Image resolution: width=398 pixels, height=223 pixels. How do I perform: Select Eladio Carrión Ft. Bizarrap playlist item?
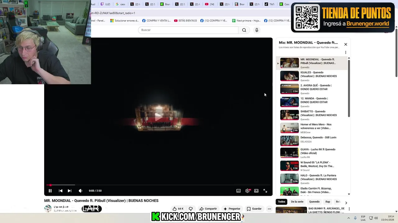[x=312, y=191]
